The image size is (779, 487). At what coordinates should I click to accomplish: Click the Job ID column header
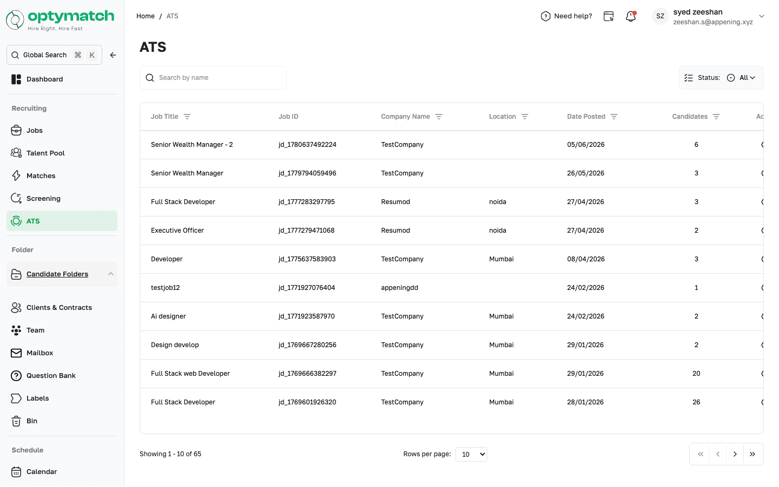288,117
